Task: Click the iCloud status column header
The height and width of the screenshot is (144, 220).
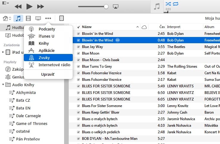Action: (144, 27)
